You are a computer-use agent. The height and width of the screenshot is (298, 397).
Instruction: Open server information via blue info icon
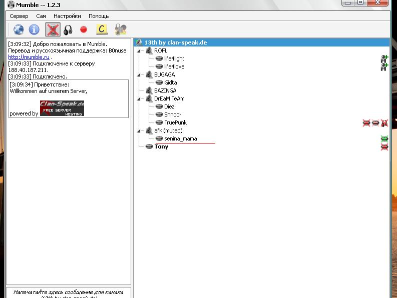[34, 30]
